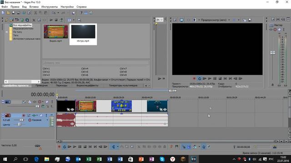Open the 'Инструменты' menu

(x=50, y=7)
